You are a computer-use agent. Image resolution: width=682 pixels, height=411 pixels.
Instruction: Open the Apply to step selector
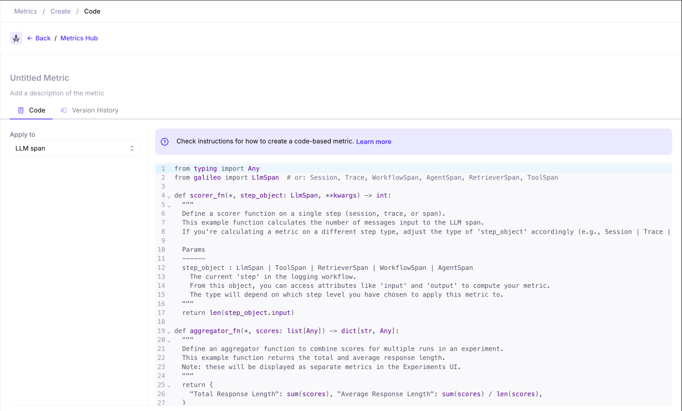coord(75,148)
